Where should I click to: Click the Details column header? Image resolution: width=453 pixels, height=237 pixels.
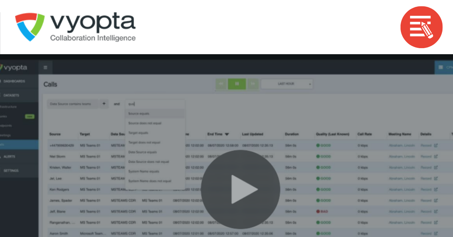[425, 134]
